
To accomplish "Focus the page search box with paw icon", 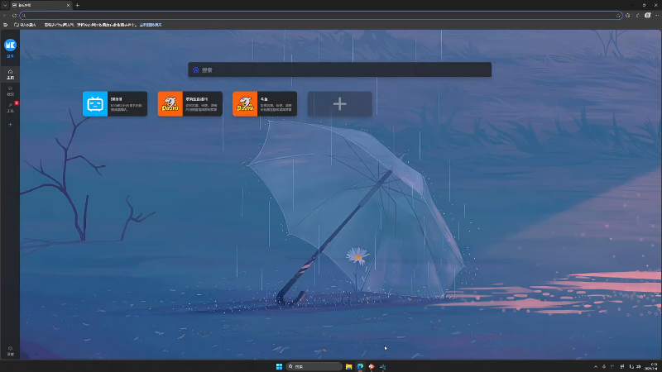I will coord(339,69).
